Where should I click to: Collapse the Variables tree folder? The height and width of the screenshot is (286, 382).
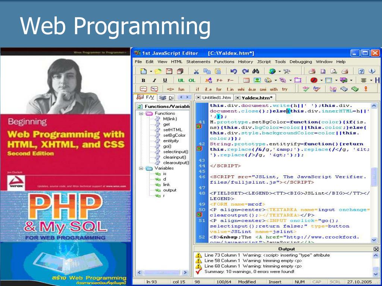click(x=141, y=168)
